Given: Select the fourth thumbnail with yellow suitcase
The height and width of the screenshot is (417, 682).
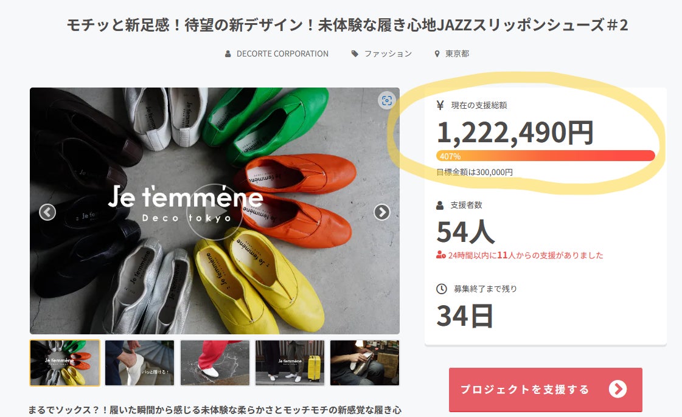Looking at the screenshot, I should (x=290, y=363).
